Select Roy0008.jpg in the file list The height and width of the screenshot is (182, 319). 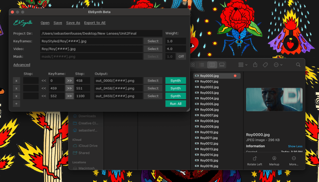[x=209, y=121]
